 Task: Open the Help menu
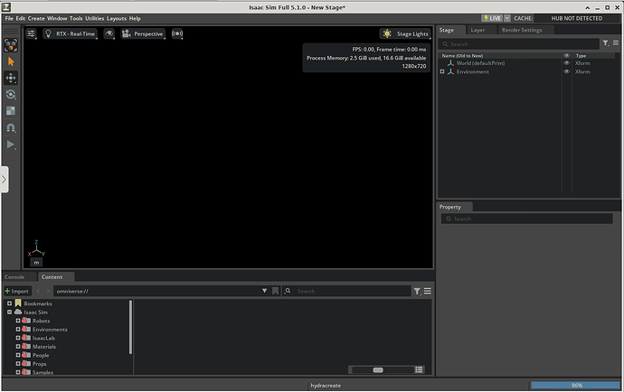135,18
